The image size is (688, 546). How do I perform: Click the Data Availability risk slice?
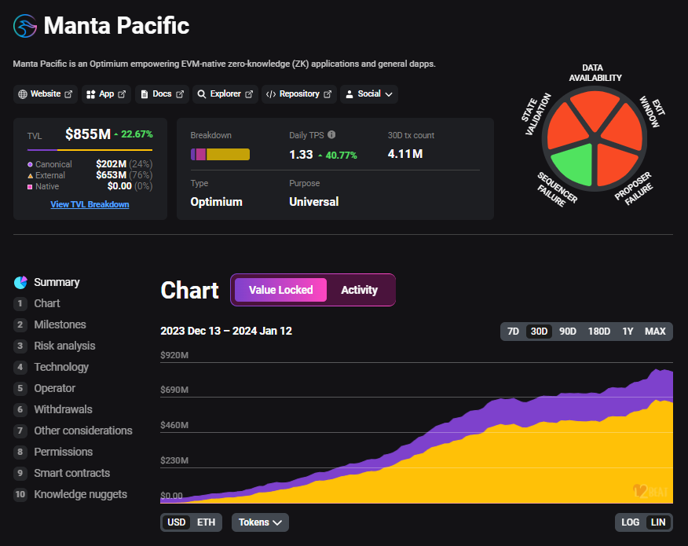click(595, 109)
